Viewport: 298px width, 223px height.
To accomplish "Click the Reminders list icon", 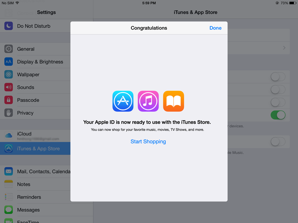I will [x=9, y=197].
